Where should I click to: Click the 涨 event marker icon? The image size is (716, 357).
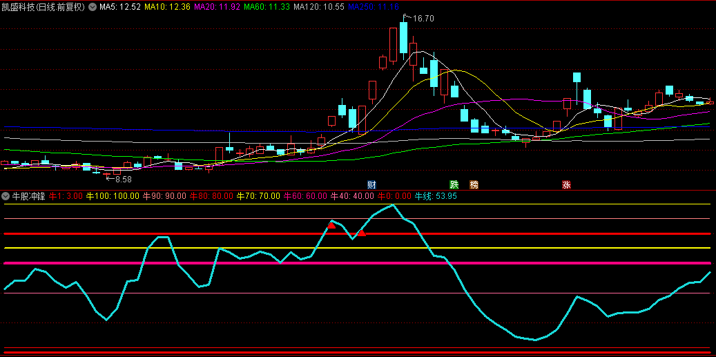566,184
